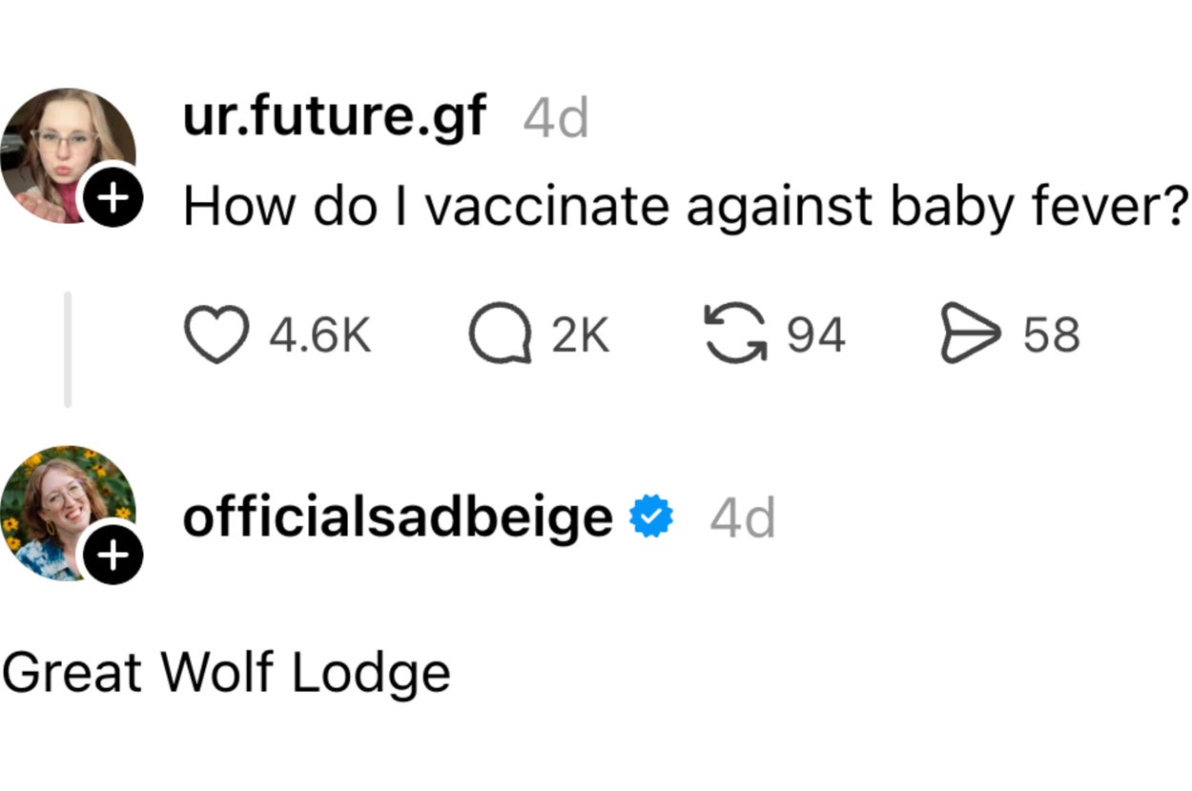This screenshot has height=791, width=1192.
Task: Open replies using the comment bubble icon
Action: [x=500, y=335]
